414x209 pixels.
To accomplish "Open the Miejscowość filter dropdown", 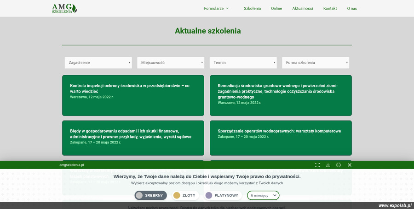I will coord(171,63).
